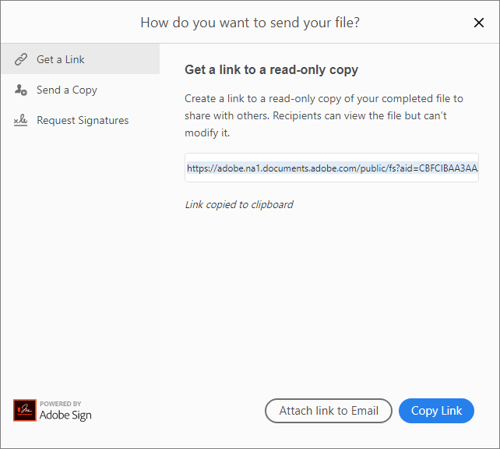Click the person icon beside Send a Copy
The height and width of the screenshot is (449, 500).
coord(21,90)
